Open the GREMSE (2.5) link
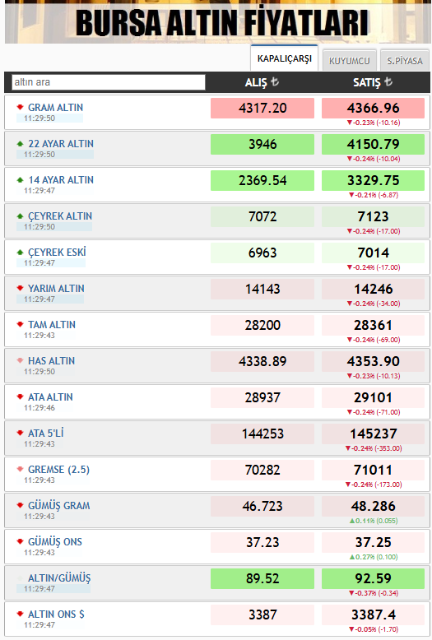The height and width of the screenshot is (640, 432). [x=58, y=470]
